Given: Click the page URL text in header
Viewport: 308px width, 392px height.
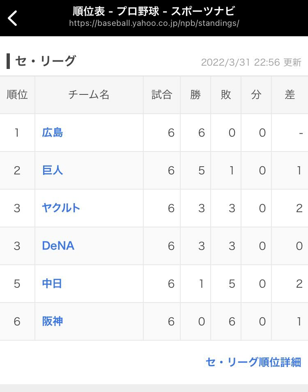Looking at the screenshot, I should pos(154,23).
